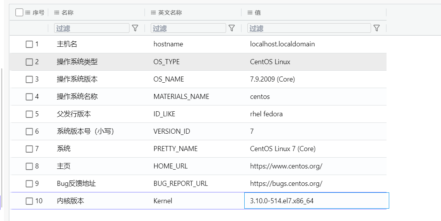441x221 pixels.
Task: Sort by the 名称 column header
Action: coord(68,12)
